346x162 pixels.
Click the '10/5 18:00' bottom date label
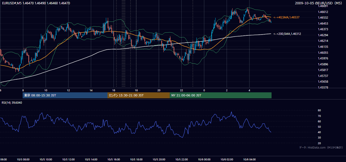click(136, 160)
